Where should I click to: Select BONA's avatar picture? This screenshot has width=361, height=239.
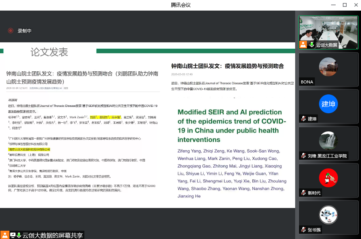click(328, 67)
